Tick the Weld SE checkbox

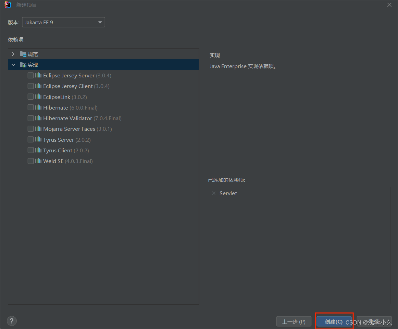(30, 161)
